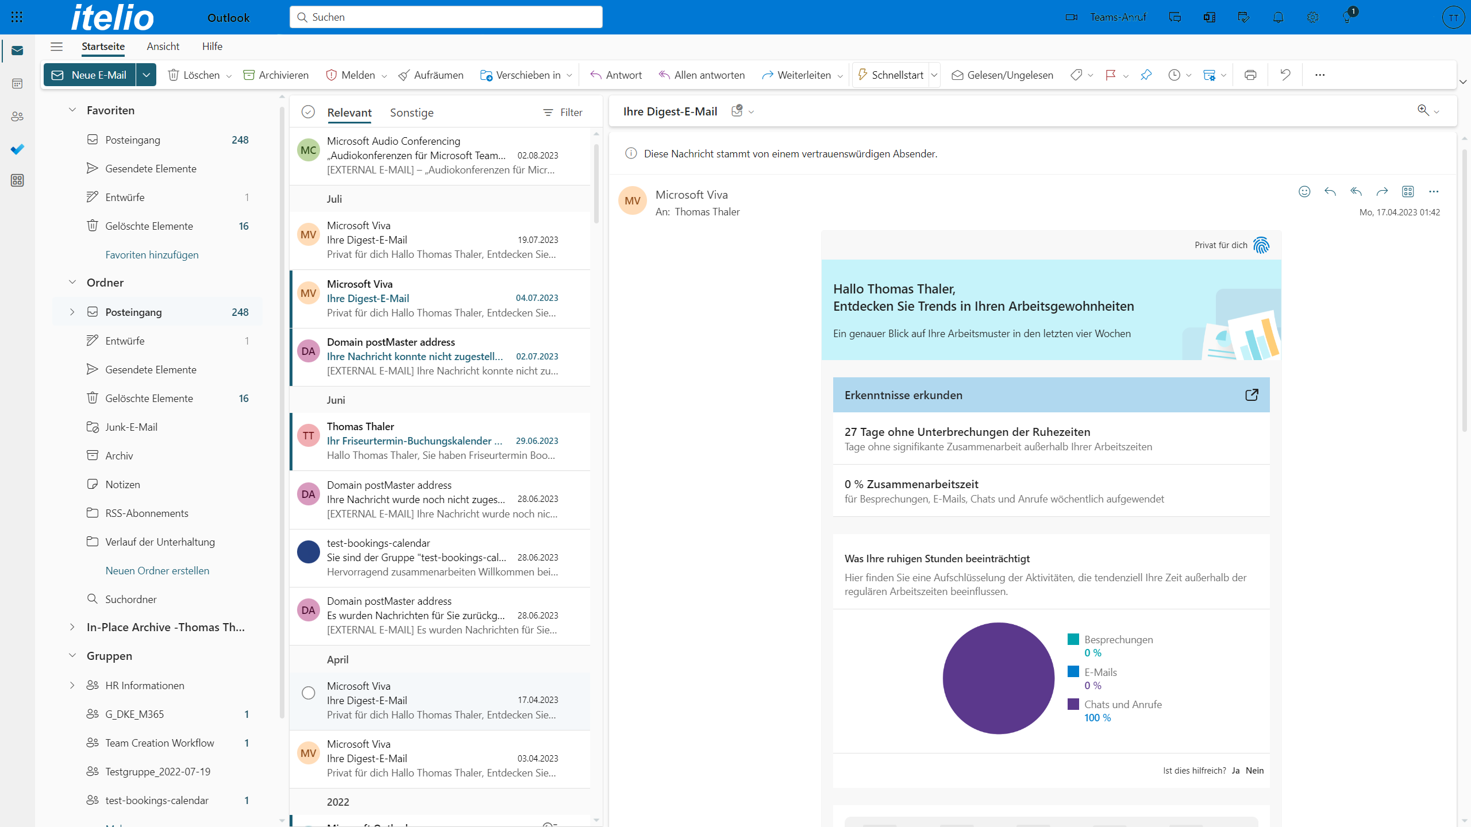The image size is (1471, 827).
Task: Show Sonstige inbox tab
Action: tap(411, 113)
